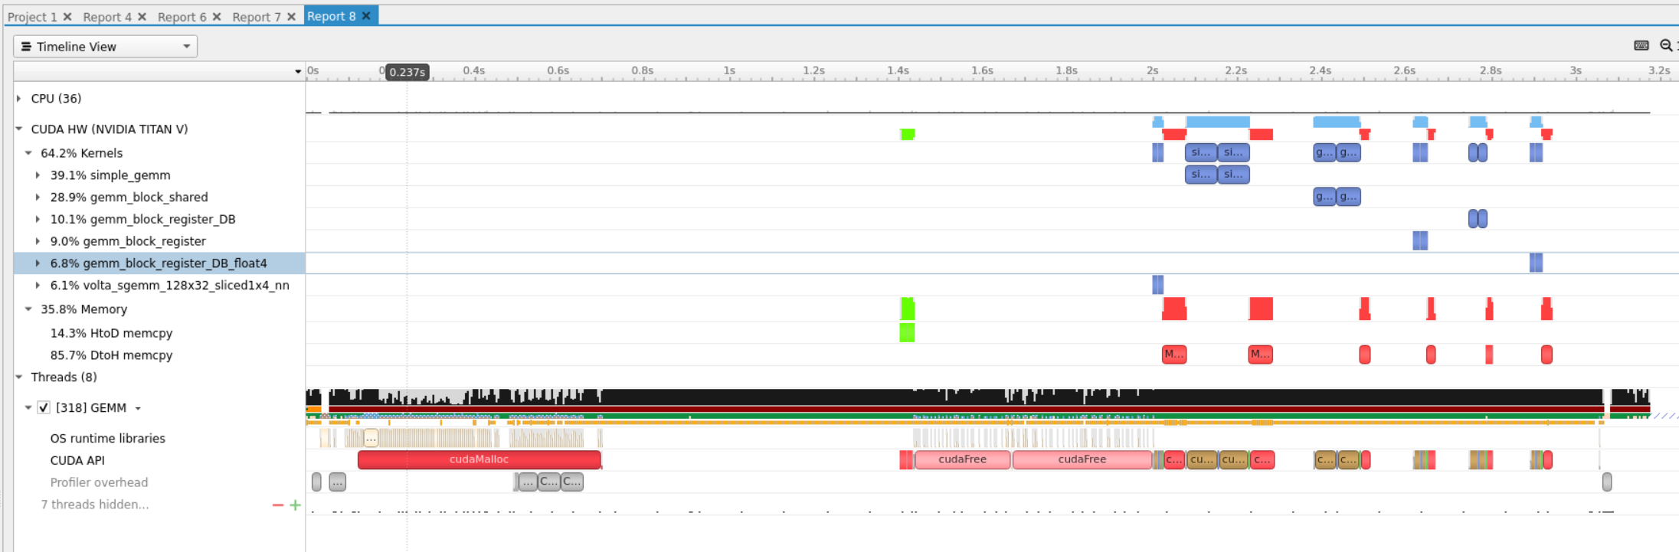1679x552 pixels.
Task: Close the Report 7 tab
Action: point(291,17)
